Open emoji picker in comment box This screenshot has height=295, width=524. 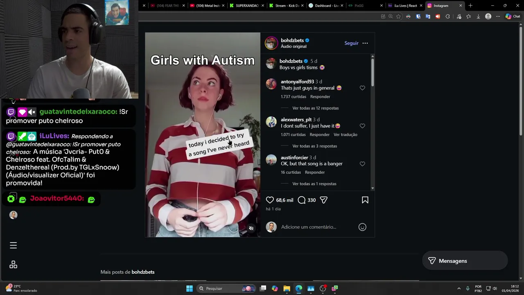coord(362,227)
